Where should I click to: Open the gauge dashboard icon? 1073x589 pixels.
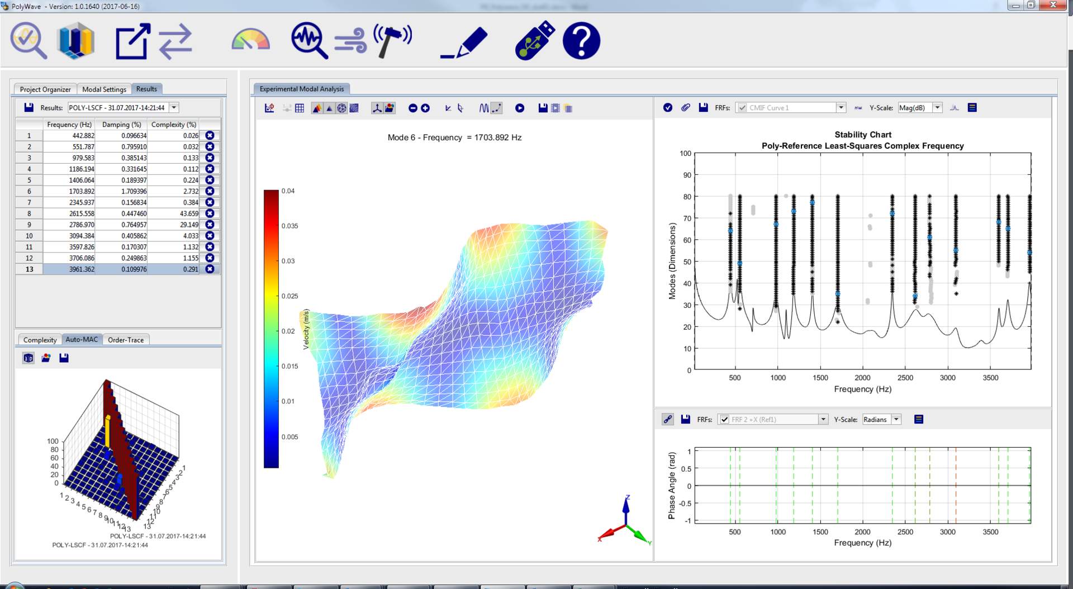click(250, 41)
